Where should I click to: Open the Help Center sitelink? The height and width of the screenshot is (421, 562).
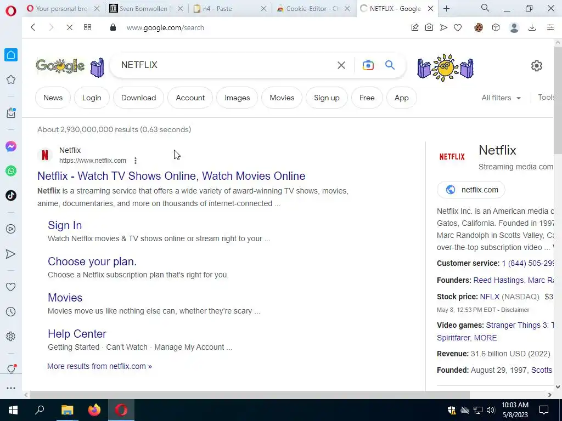(x=77, y=334)
